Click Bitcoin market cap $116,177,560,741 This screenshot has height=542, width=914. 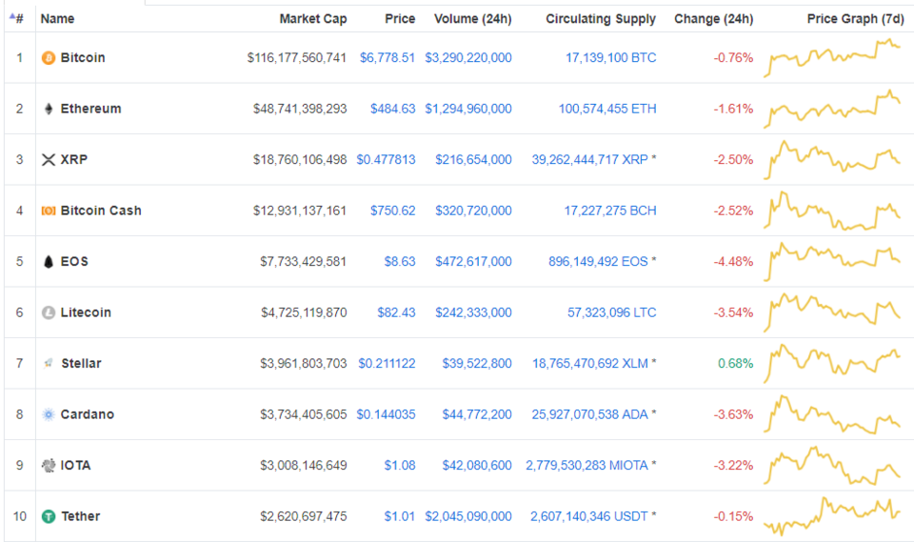[297, 58]
